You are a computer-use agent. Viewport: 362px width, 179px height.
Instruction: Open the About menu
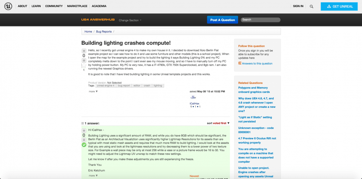tap(22, 6)
